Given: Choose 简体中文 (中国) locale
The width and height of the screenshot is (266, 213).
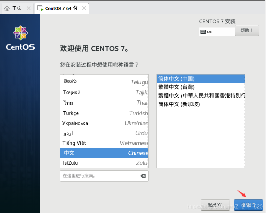Looking at the screenshot, I should click(x=201, y=79).
